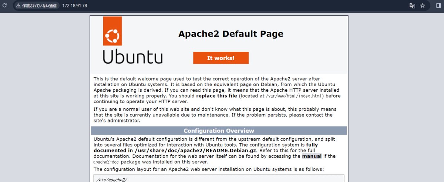Open the "manual" documentation link
Viewport: 444px width, 182px height.
312,156
